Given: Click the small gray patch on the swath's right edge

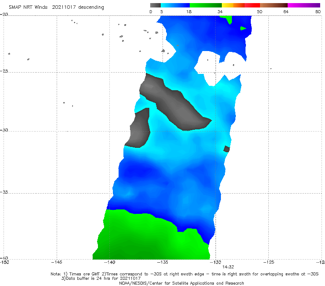Looking at the screenshot, I should pos(227,149).
